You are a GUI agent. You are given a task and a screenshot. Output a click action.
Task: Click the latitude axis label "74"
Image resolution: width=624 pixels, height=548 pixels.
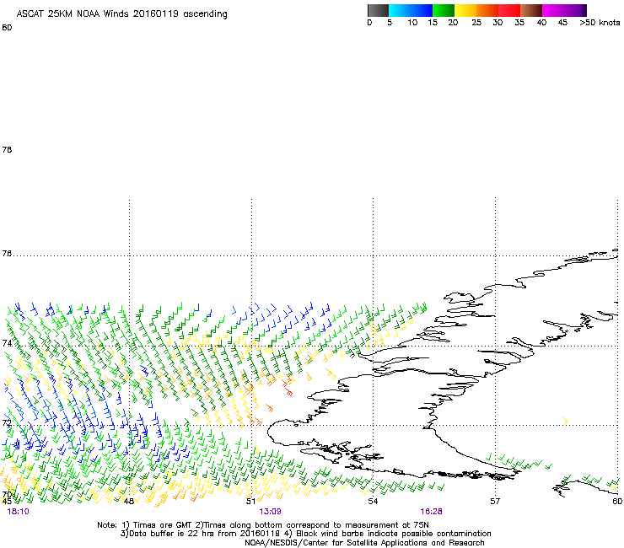coord(7,343)
